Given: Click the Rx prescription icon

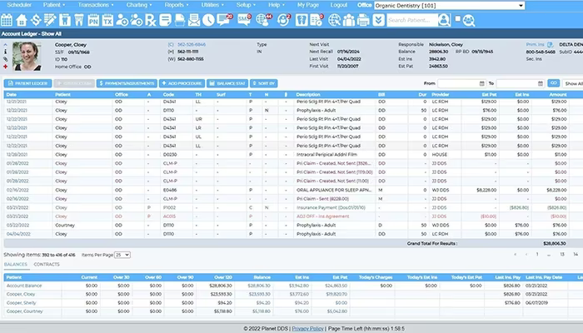Looking at the screenshot, I should point(151,20).
